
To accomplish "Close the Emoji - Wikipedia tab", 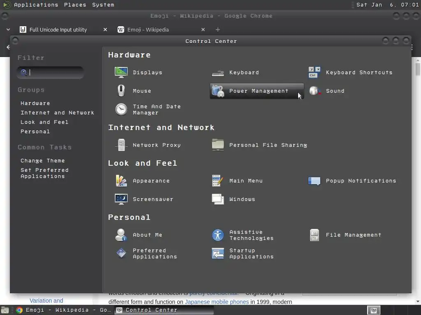I will tap(203, 30).
